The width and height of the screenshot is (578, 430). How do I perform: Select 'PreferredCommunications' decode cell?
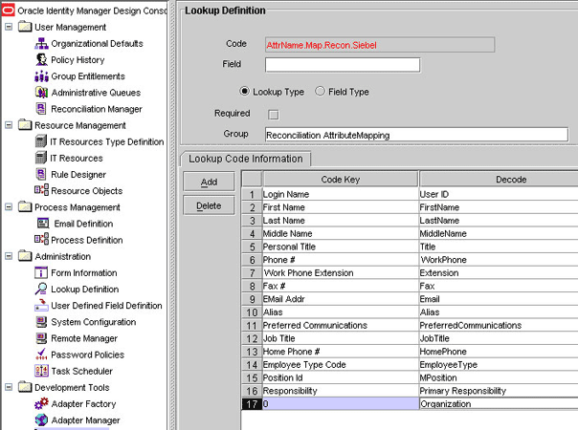tap(499, 325)
